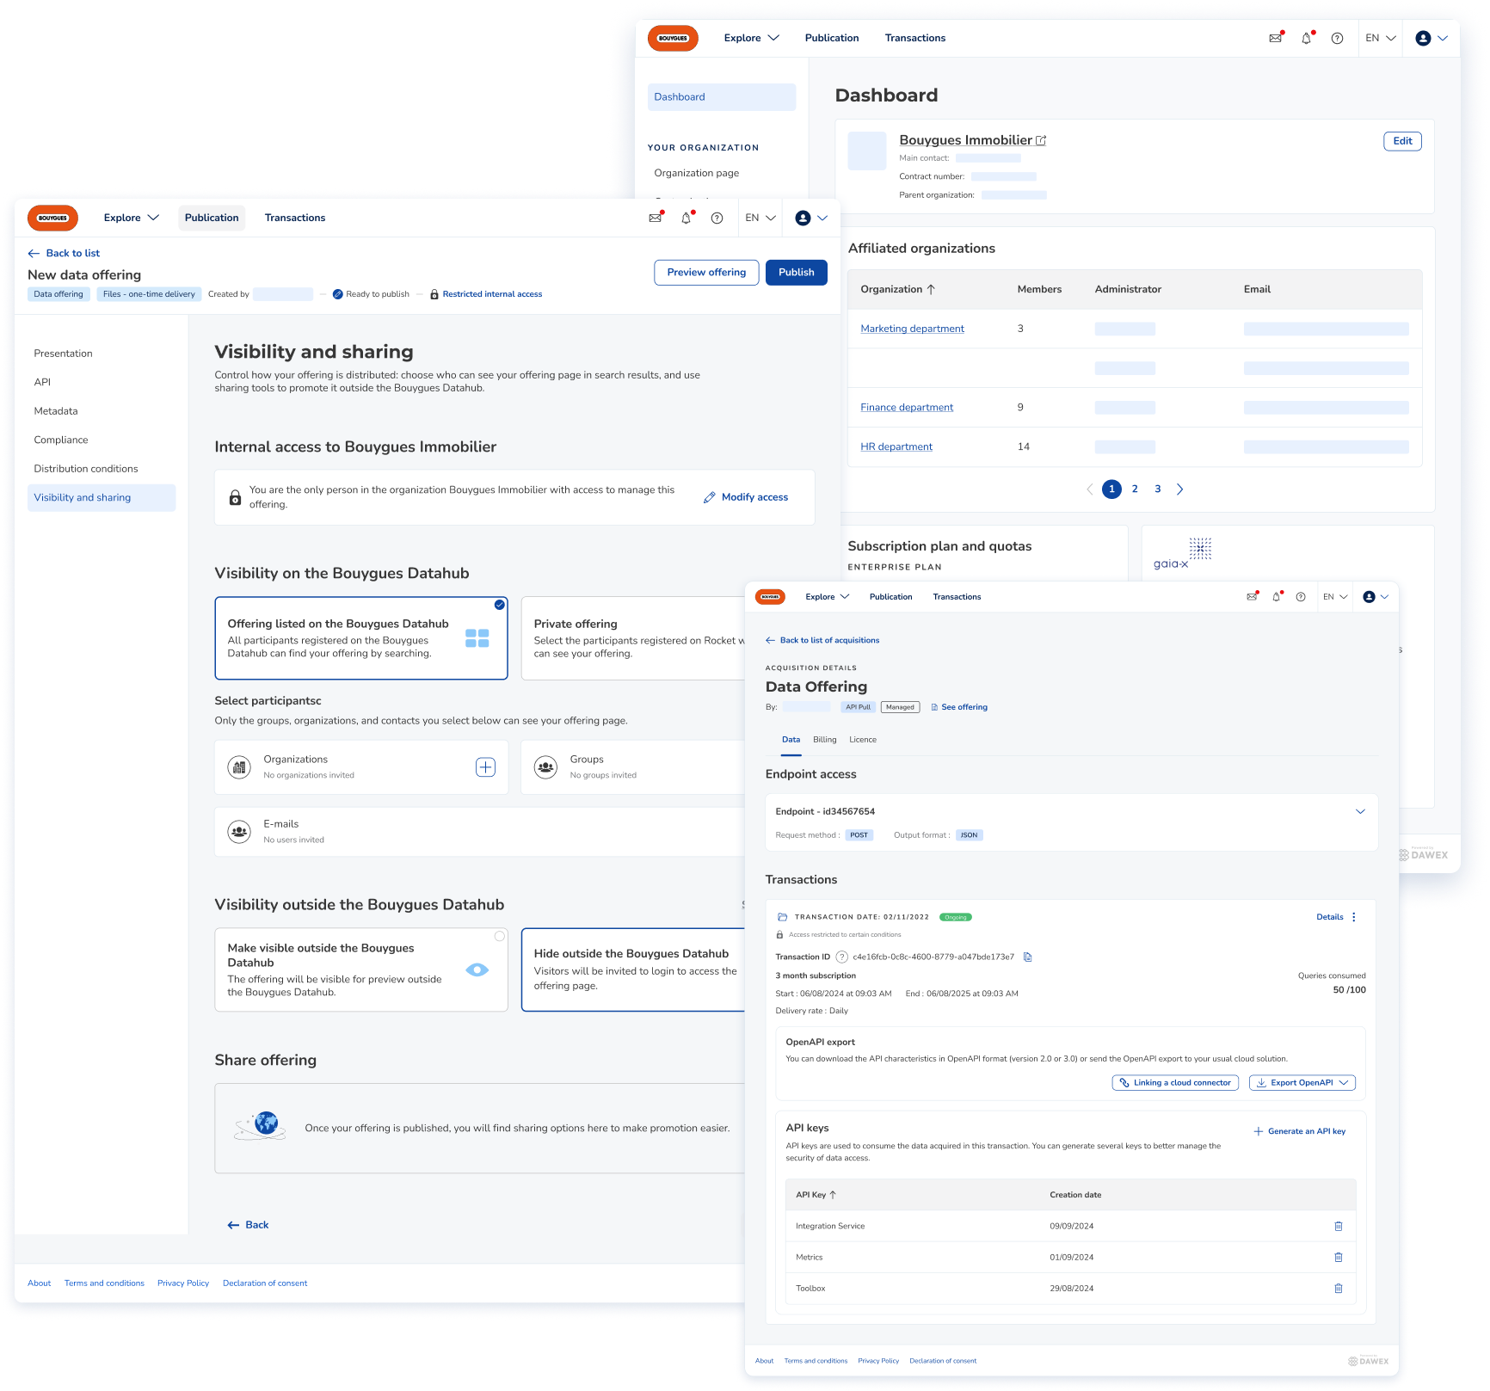Expand the Endpoint id34567654 panel
The width and height of the screenshot is (1490, 1391).
point(1360,811)
